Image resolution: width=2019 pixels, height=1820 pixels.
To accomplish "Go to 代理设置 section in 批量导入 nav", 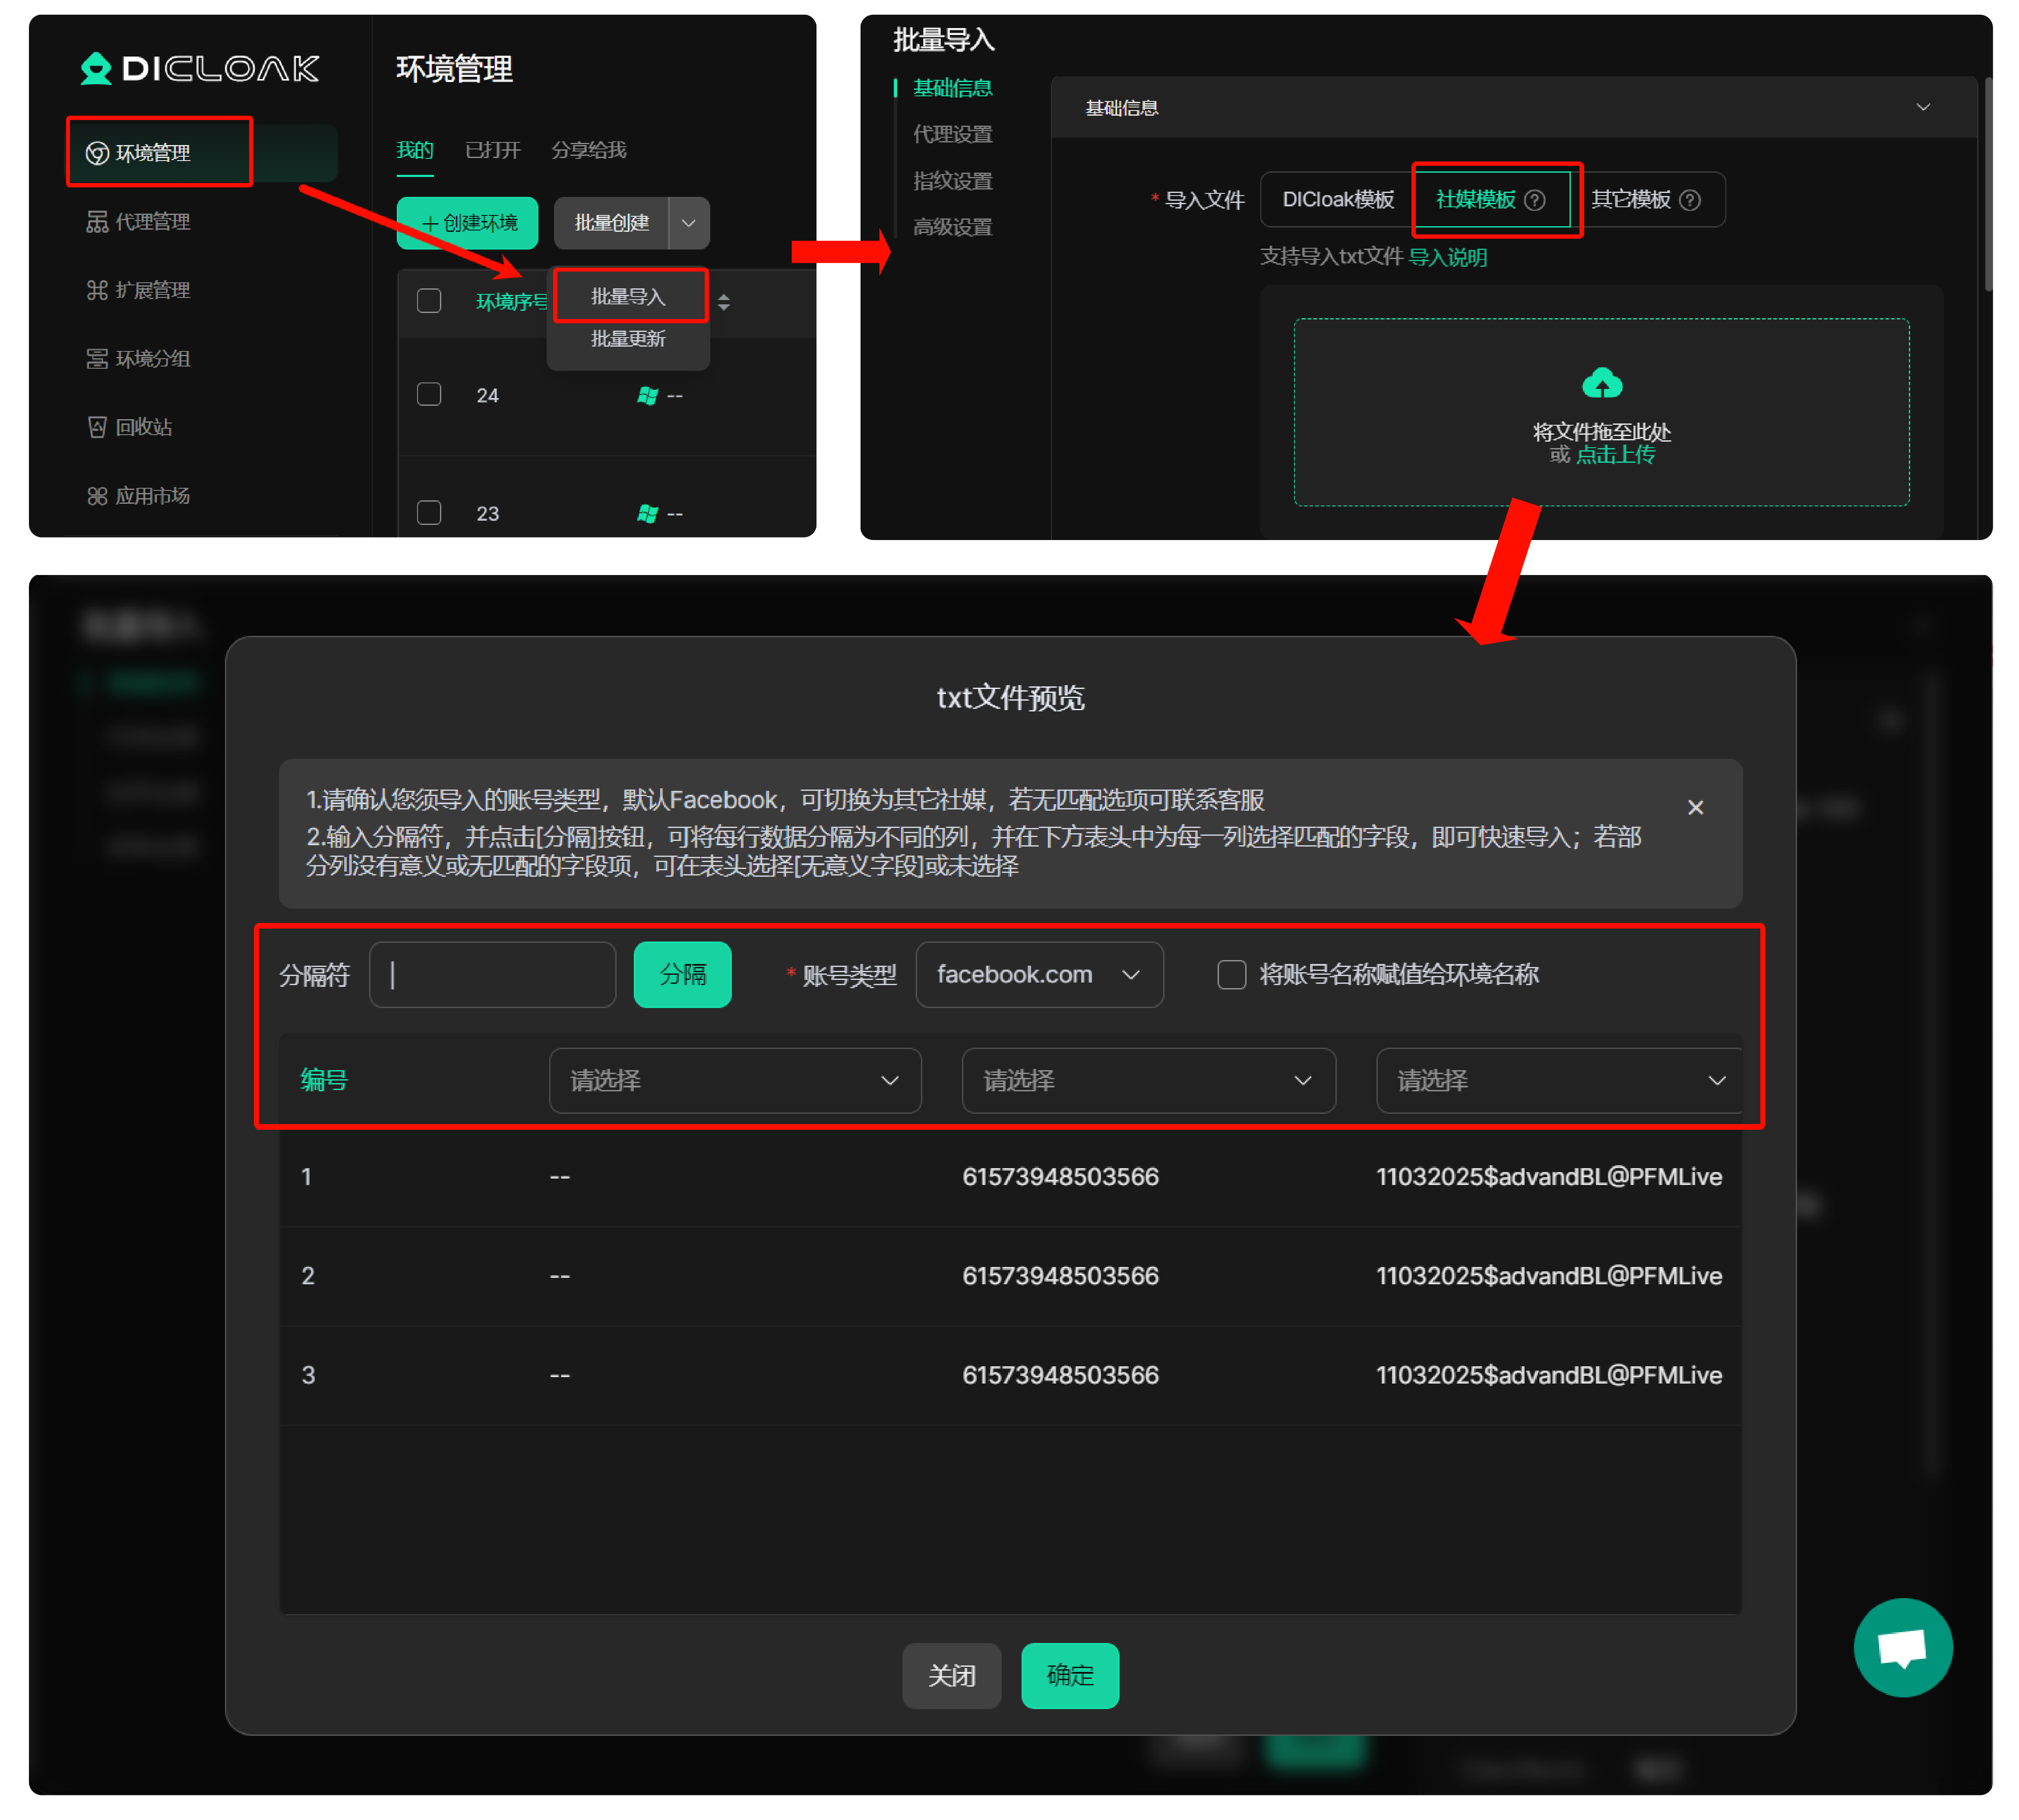I will [x=952, y=134].
